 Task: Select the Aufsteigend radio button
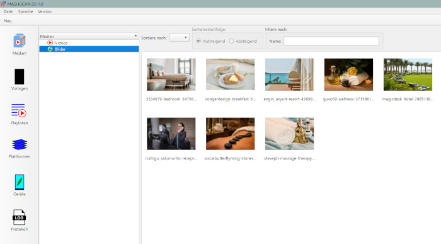click(x=198, y=41)
